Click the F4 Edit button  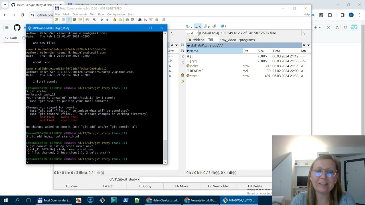(108, 186)
